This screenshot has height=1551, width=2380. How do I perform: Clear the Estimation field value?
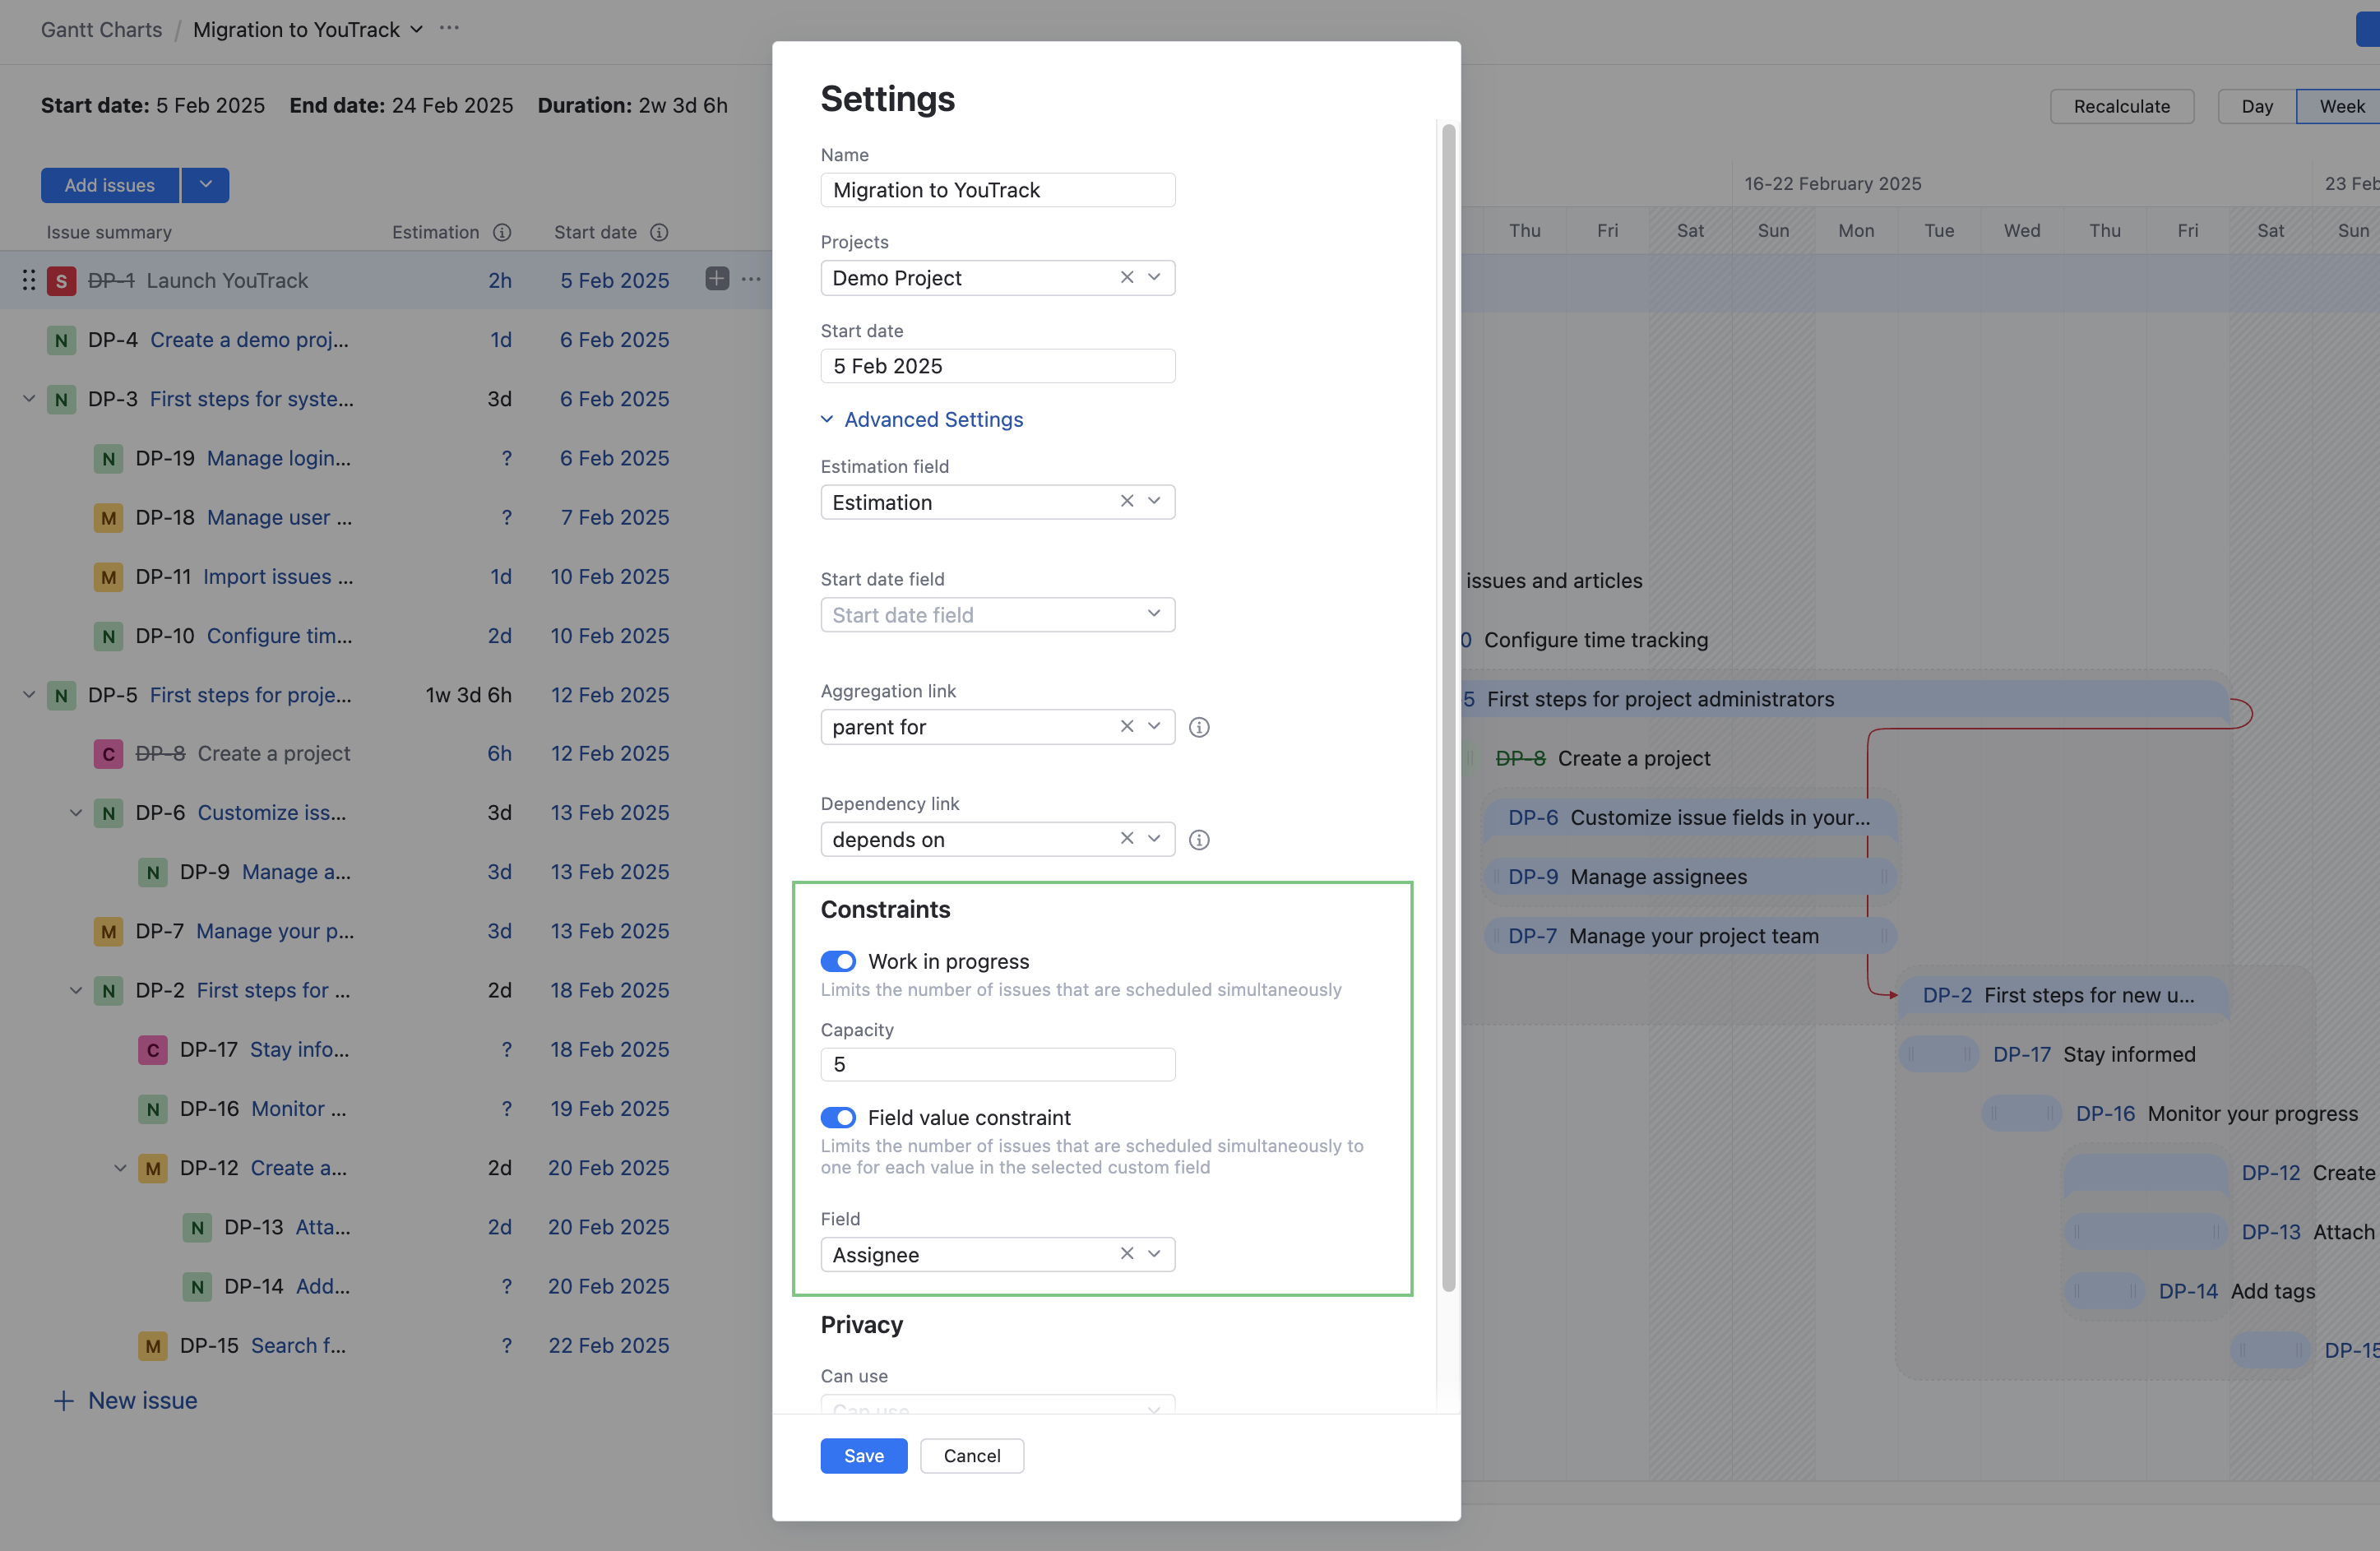[x=1126, y=501]
